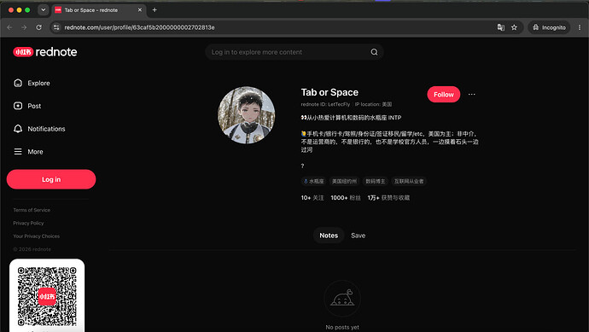
Task: Open Explore from the sidebar
Action: click(32, 83)
